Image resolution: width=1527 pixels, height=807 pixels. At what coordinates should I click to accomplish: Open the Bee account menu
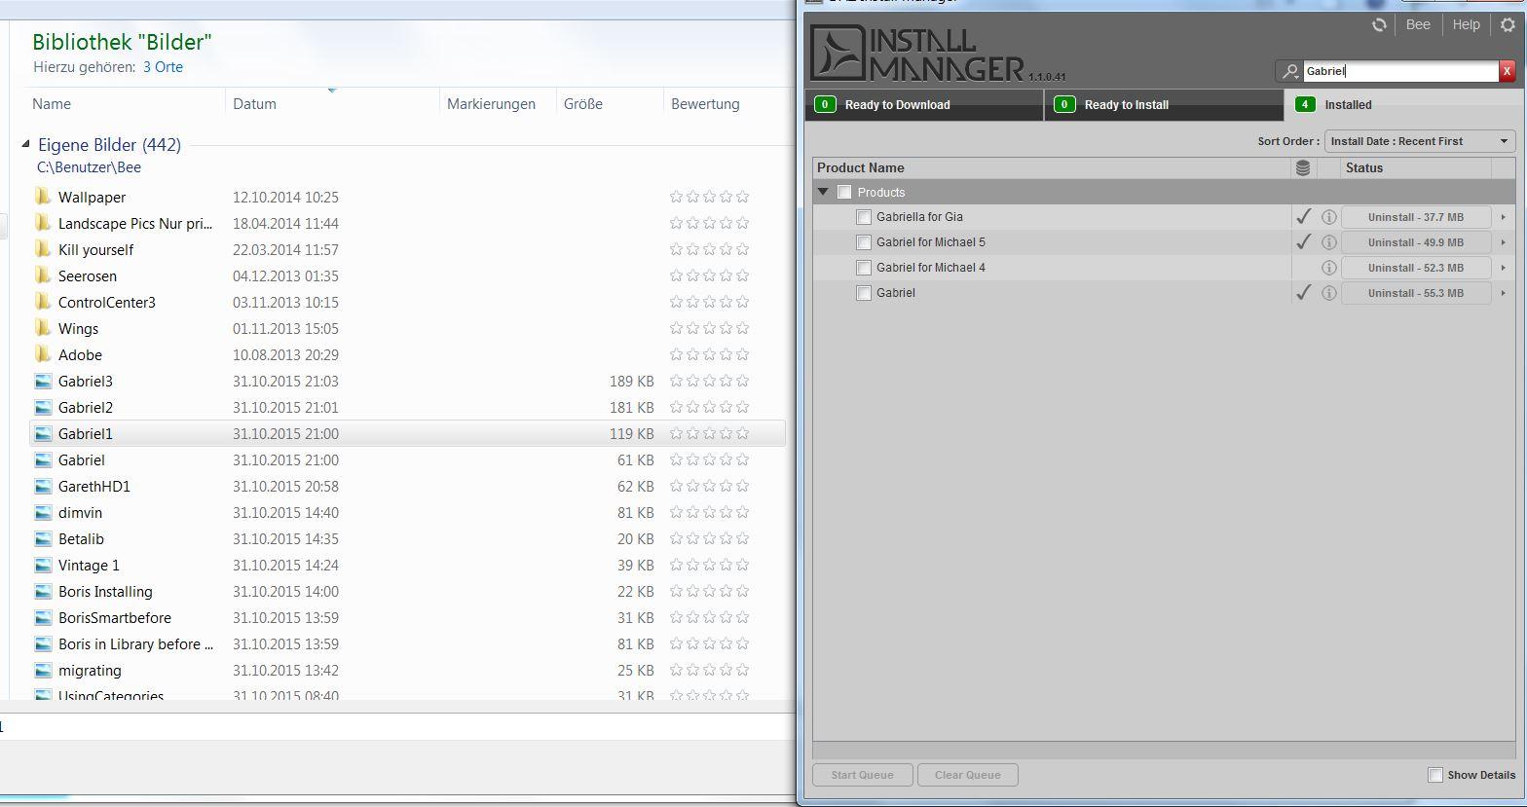tap(1418, 25)
